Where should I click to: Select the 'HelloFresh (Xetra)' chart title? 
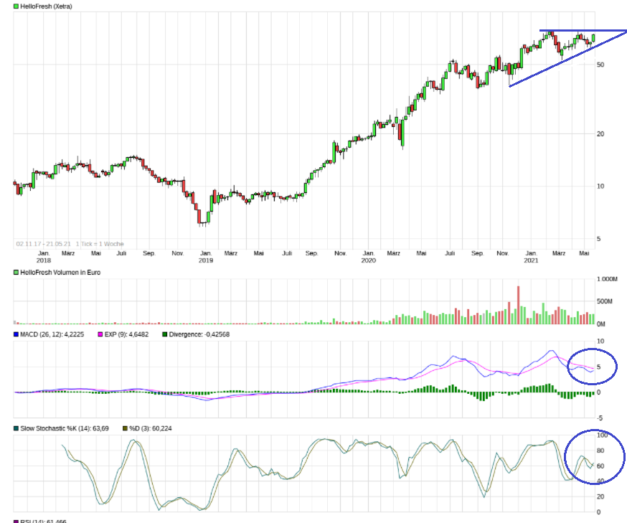[46, 6]
